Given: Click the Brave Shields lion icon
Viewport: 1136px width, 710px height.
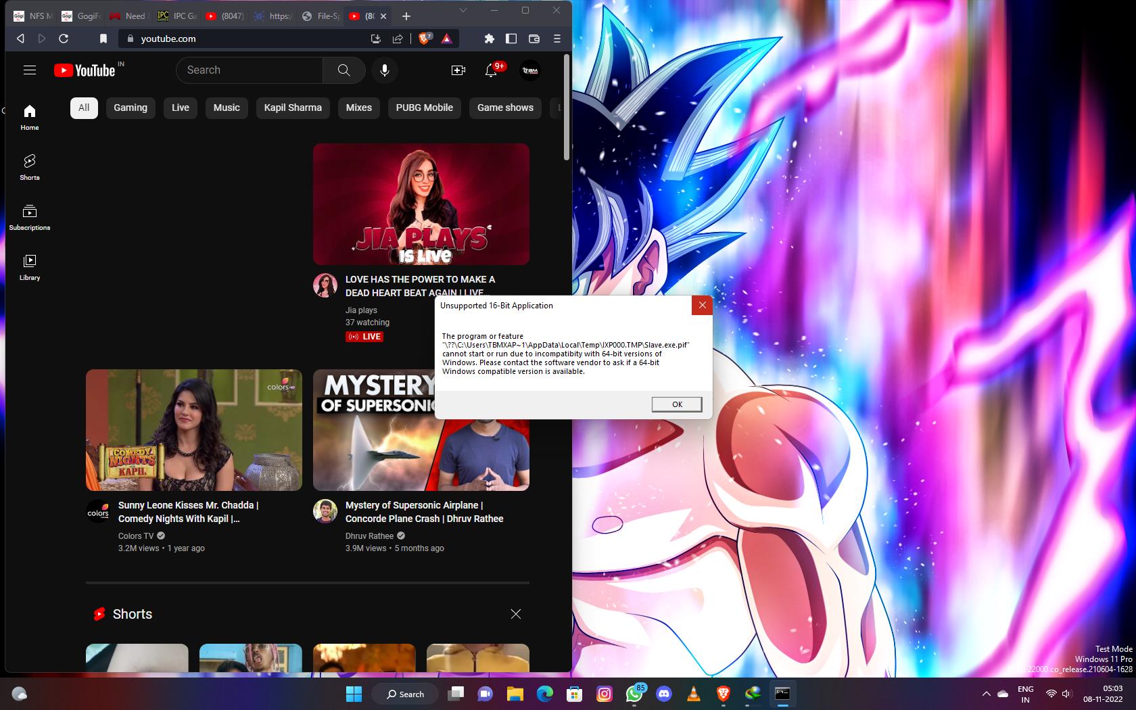Looking at the screenshot, I should pos(425,39).
